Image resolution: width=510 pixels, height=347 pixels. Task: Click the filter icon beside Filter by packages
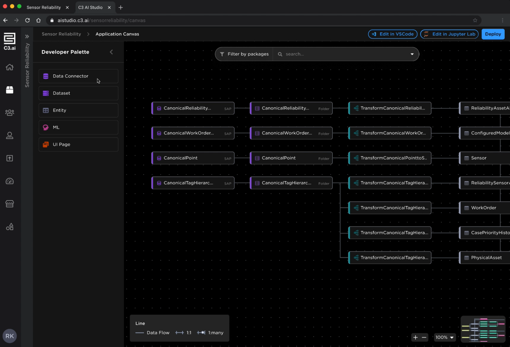[x=222, y=54]
